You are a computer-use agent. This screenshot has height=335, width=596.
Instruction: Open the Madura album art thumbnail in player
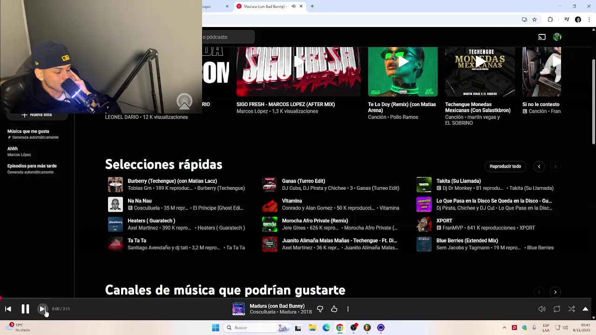[238, 309]
